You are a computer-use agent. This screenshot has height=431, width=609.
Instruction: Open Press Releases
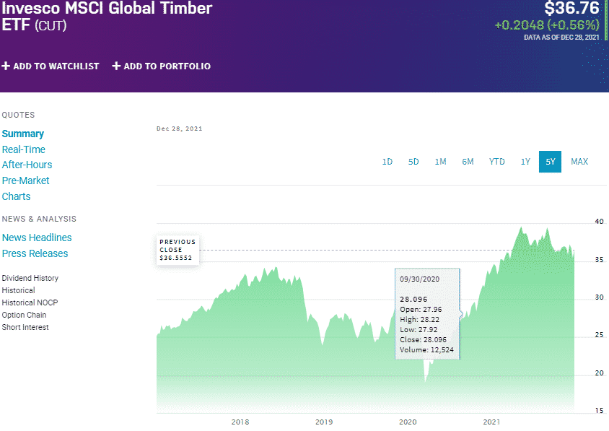pyautogui.click(x=35, y=253)
